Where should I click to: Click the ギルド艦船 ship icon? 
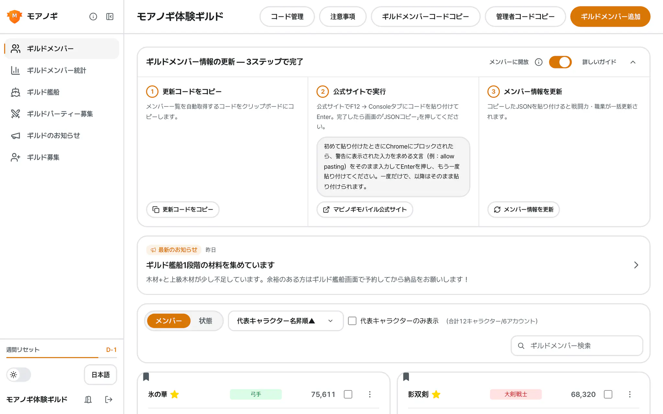(16, 92)
